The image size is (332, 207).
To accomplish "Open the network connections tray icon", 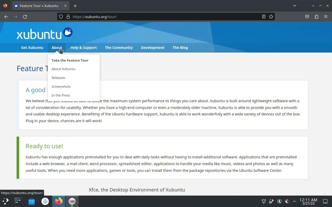I will coord(272,201).
